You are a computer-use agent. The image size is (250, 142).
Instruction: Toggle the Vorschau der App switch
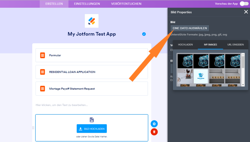(x=244, y=4)
